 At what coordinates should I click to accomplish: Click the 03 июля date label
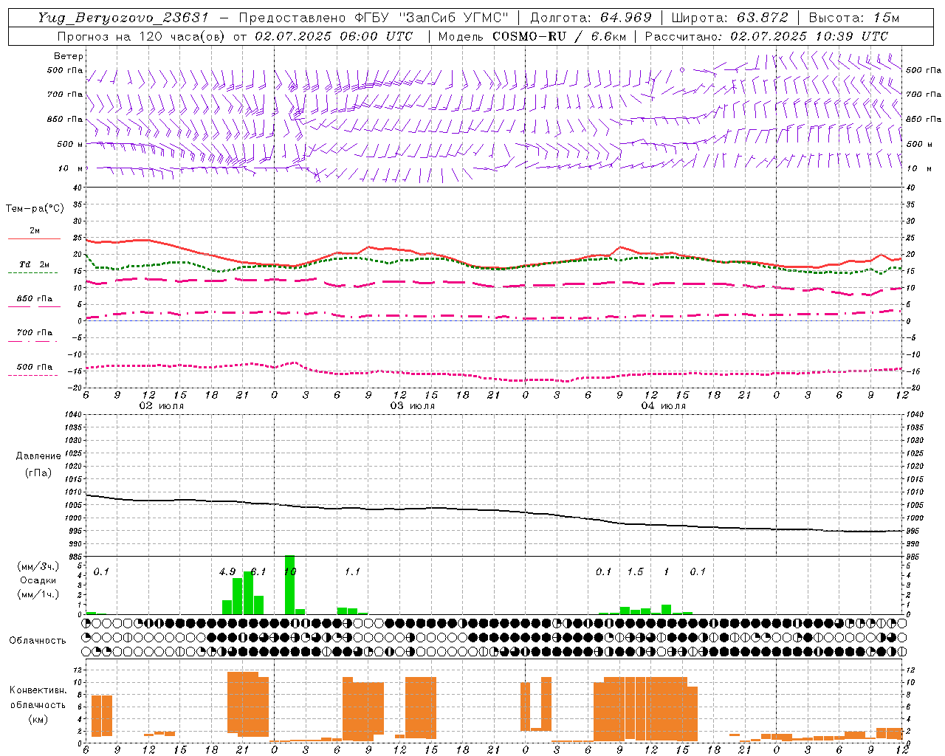(x=413, y=406)
